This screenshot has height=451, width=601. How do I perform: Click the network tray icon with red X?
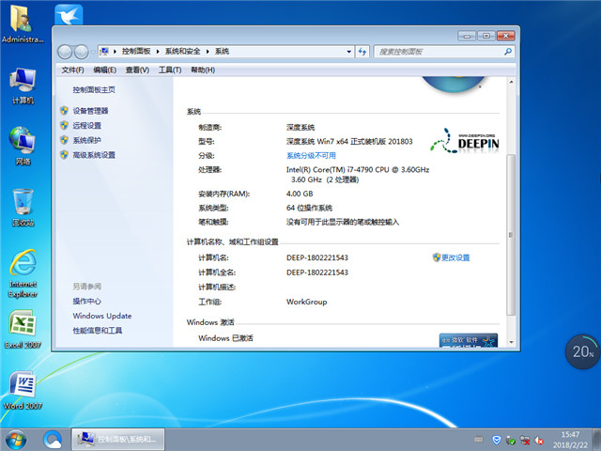point(525,440)
